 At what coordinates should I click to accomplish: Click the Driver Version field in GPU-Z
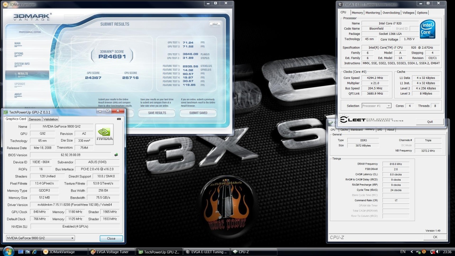pos(75,205)
